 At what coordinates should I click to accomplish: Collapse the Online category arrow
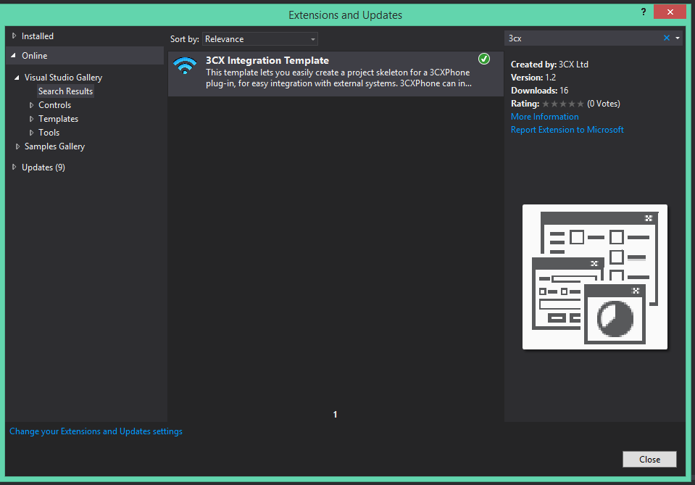[x=13, y=55]
